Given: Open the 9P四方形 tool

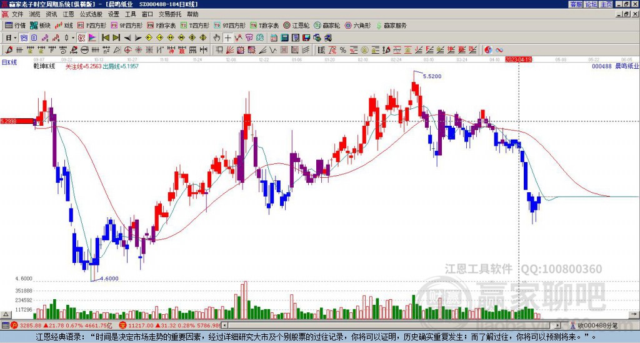Looking at the screenshot, I should click(126, 25).
